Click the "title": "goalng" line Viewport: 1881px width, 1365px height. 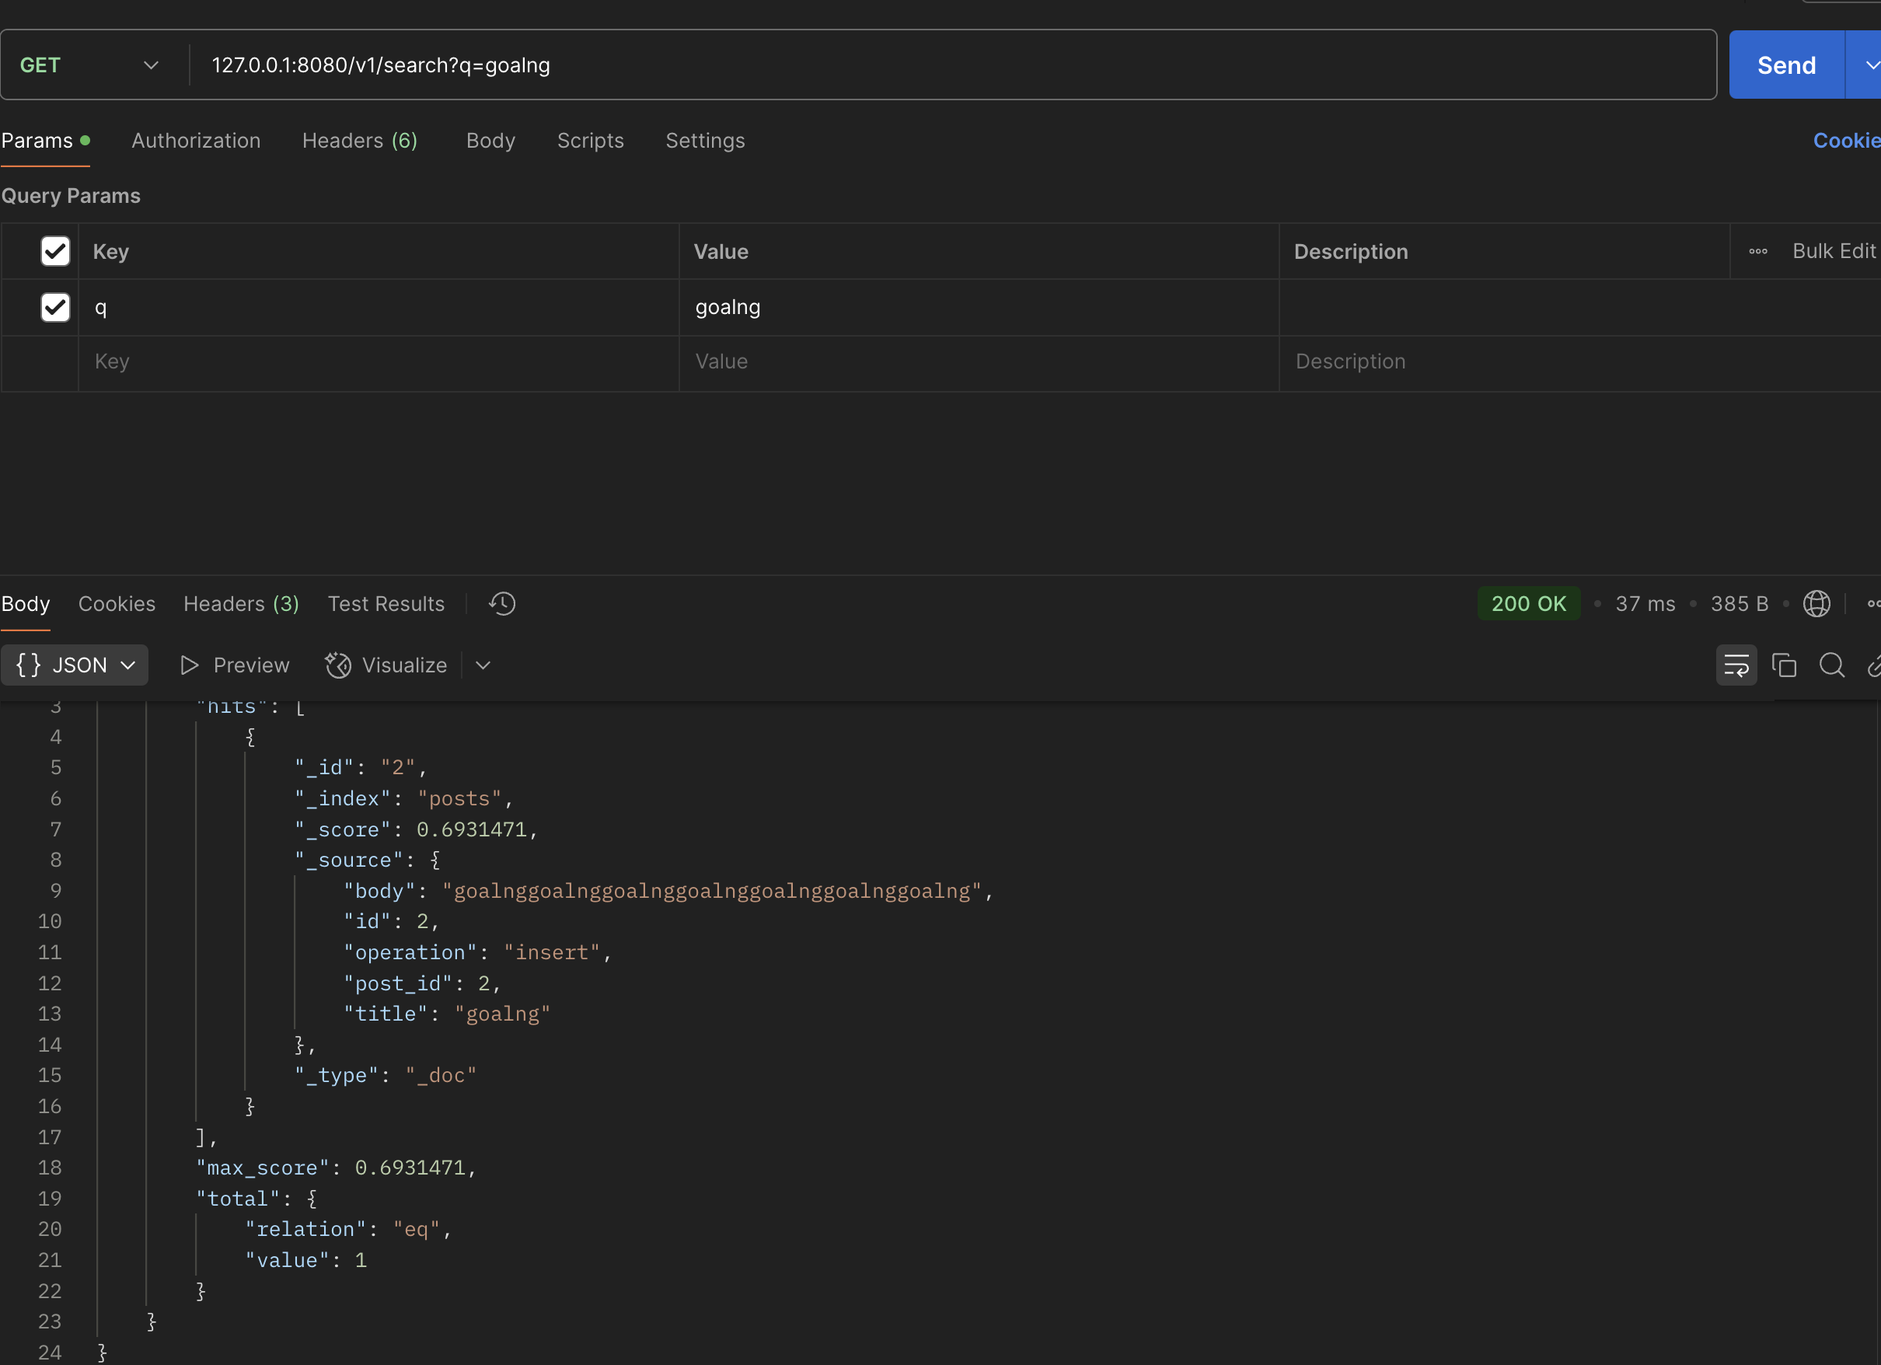tap(448, 1014)
